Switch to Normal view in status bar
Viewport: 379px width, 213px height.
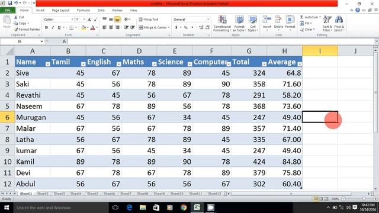pos(316,199)
